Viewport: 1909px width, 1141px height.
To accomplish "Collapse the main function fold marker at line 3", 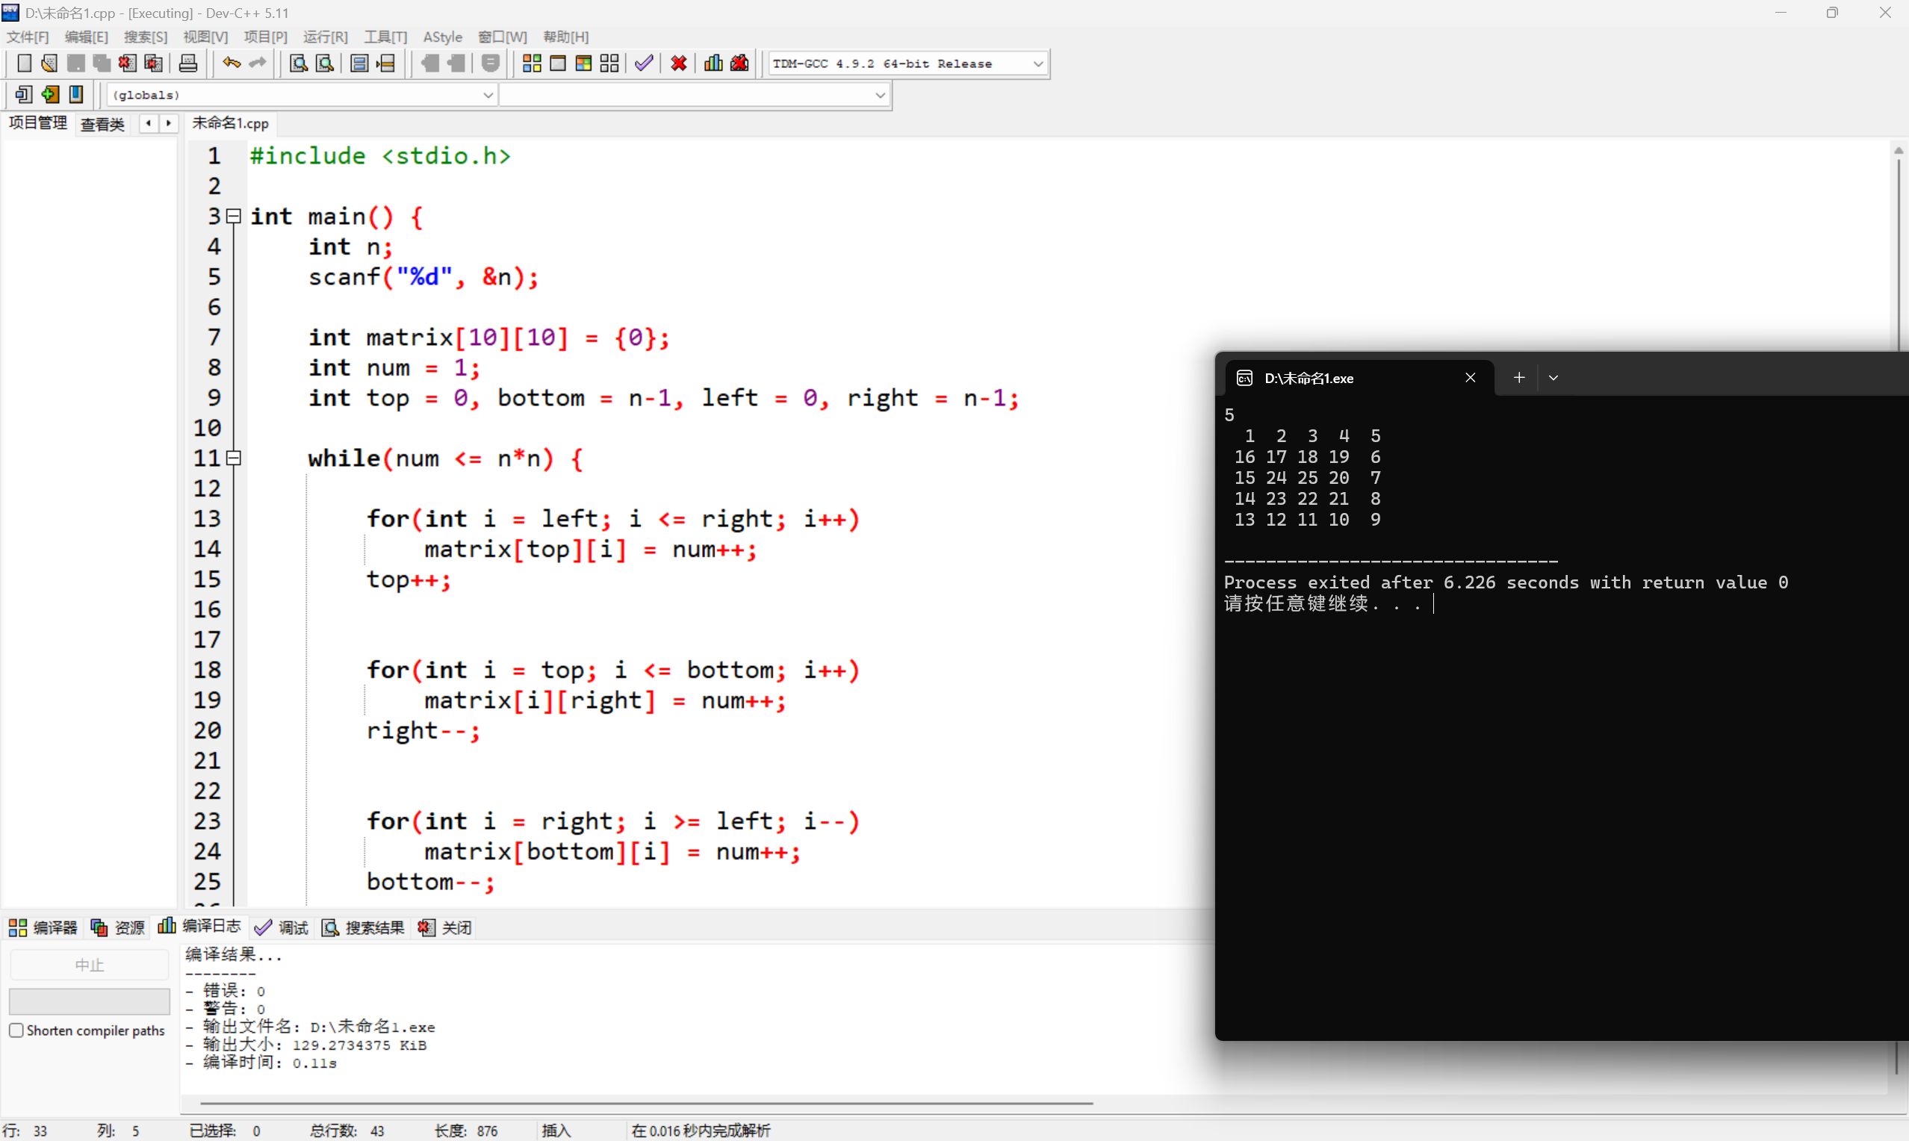I will [234, 217].
